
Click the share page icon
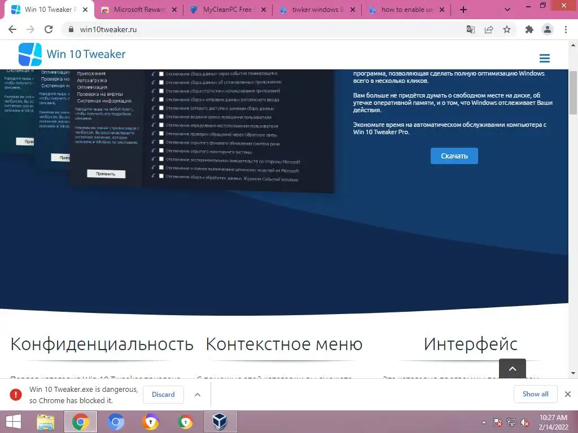point(489,29)
